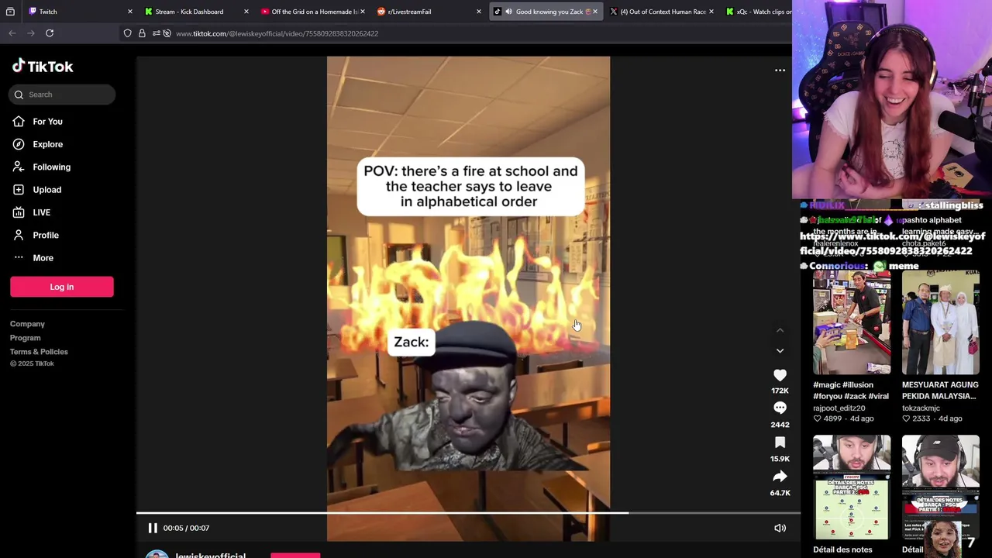Switch to Out of Context Human Race tab
Screen dimensions: 992x558
tap(660, 12)
